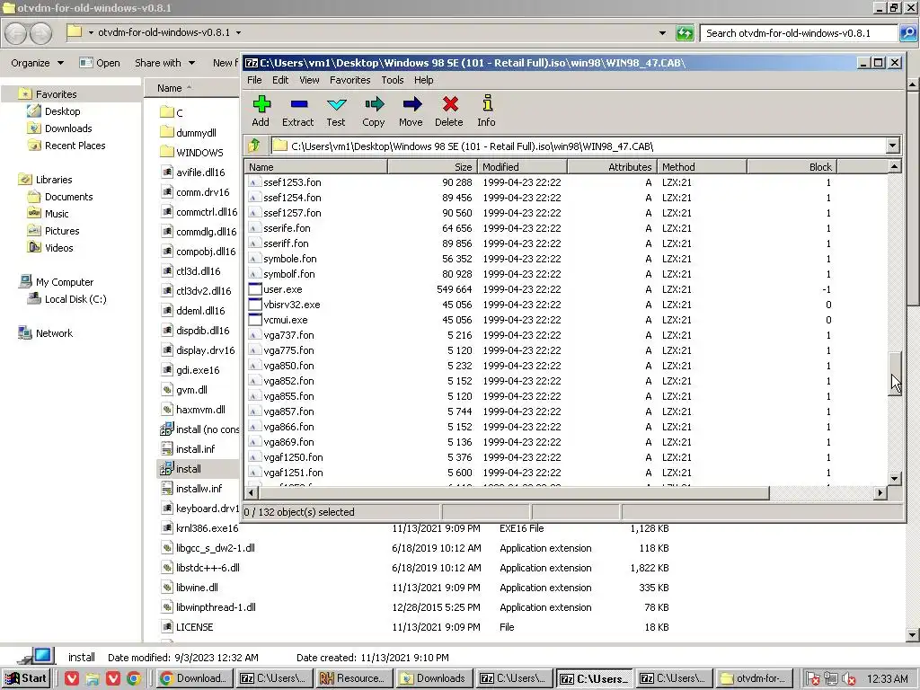The width and height of the screenshot is (920, 690).
Task: Select Network in navigation pane
Action: point(54,333)
